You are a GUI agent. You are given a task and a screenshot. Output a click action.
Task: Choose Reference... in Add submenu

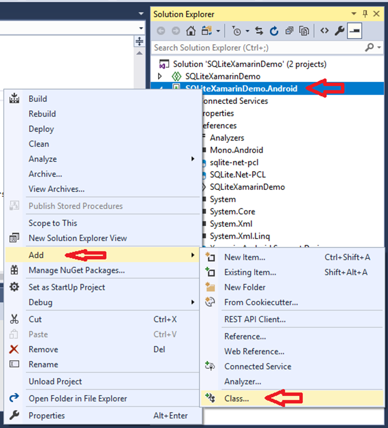click(x=292, y=336)
